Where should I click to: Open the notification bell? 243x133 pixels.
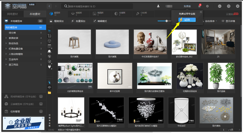point(200,6)
